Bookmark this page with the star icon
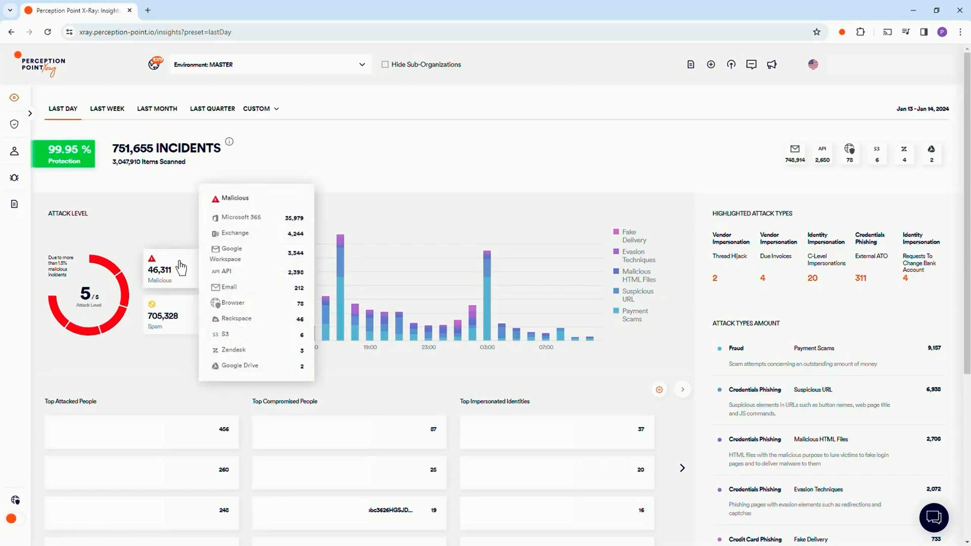The width and height of the screenshot is (971, 546). [x=817, y=32]
